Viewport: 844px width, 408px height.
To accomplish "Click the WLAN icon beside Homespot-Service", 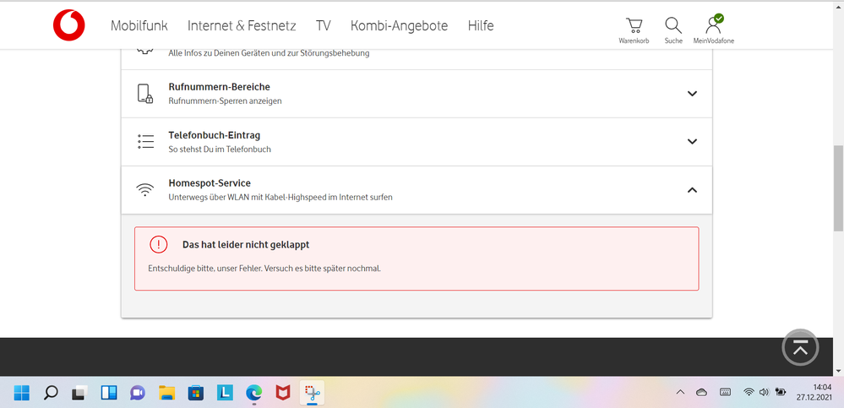I will [144, 189].
